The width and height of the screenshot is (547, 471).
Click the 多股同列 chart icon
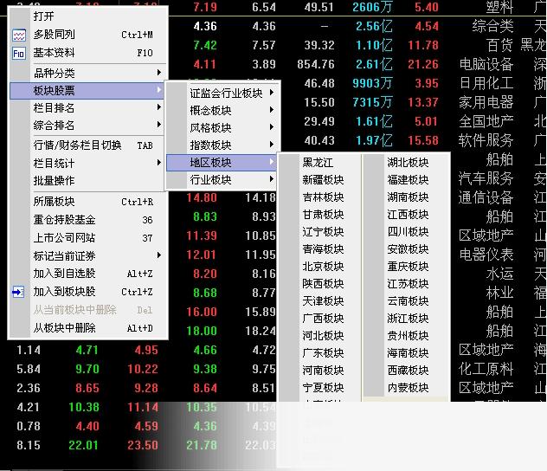pyautogui.click(x=19, y=35)
